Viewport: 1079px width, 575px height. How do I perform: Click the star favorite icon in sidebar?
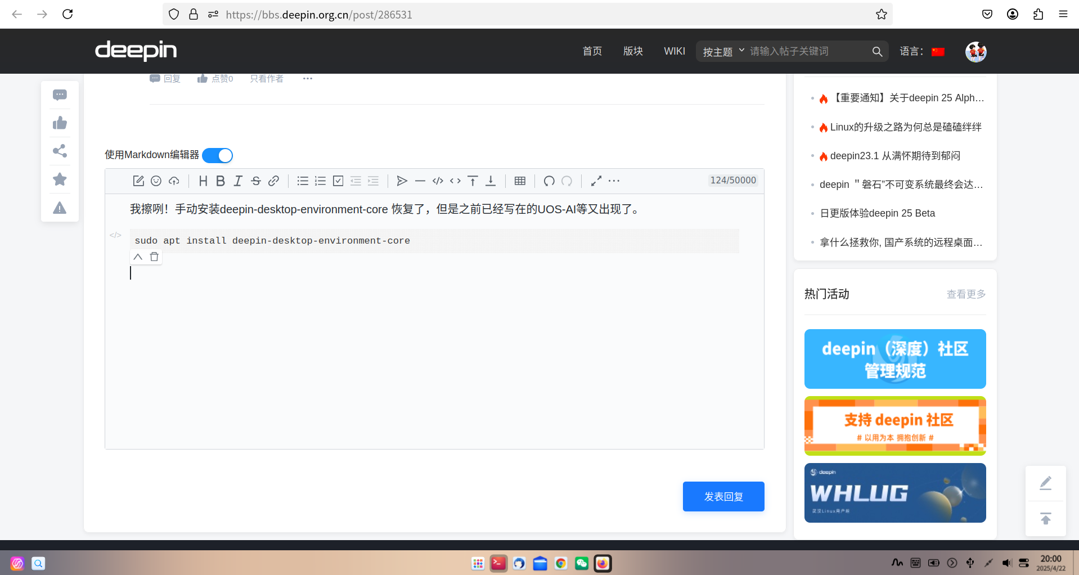click(60, 179)
